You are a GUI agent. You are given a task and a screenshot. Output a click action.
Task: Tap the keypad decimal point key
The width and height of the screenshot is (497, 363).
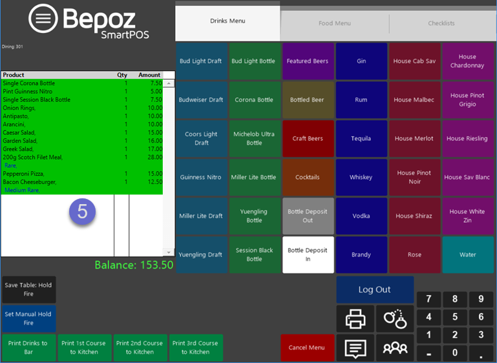481,353
